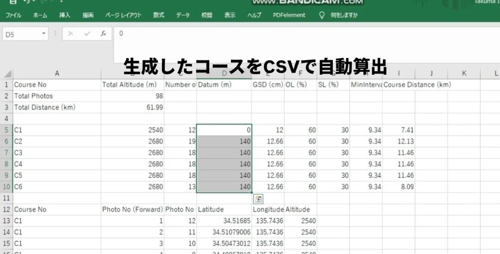Click cell 19 in row 6
Image resolution: width=500 pixels, height=254 pixels.
(181, 141)
